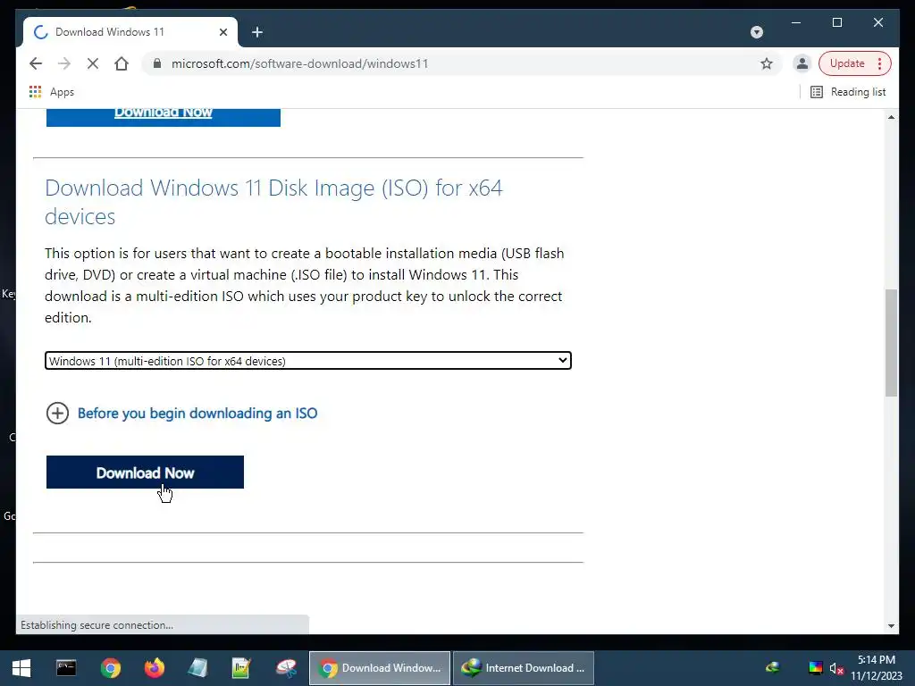Launch Firefox from the taskbar
This screenshot has height=686, width=915.
(x=154, y=668)
